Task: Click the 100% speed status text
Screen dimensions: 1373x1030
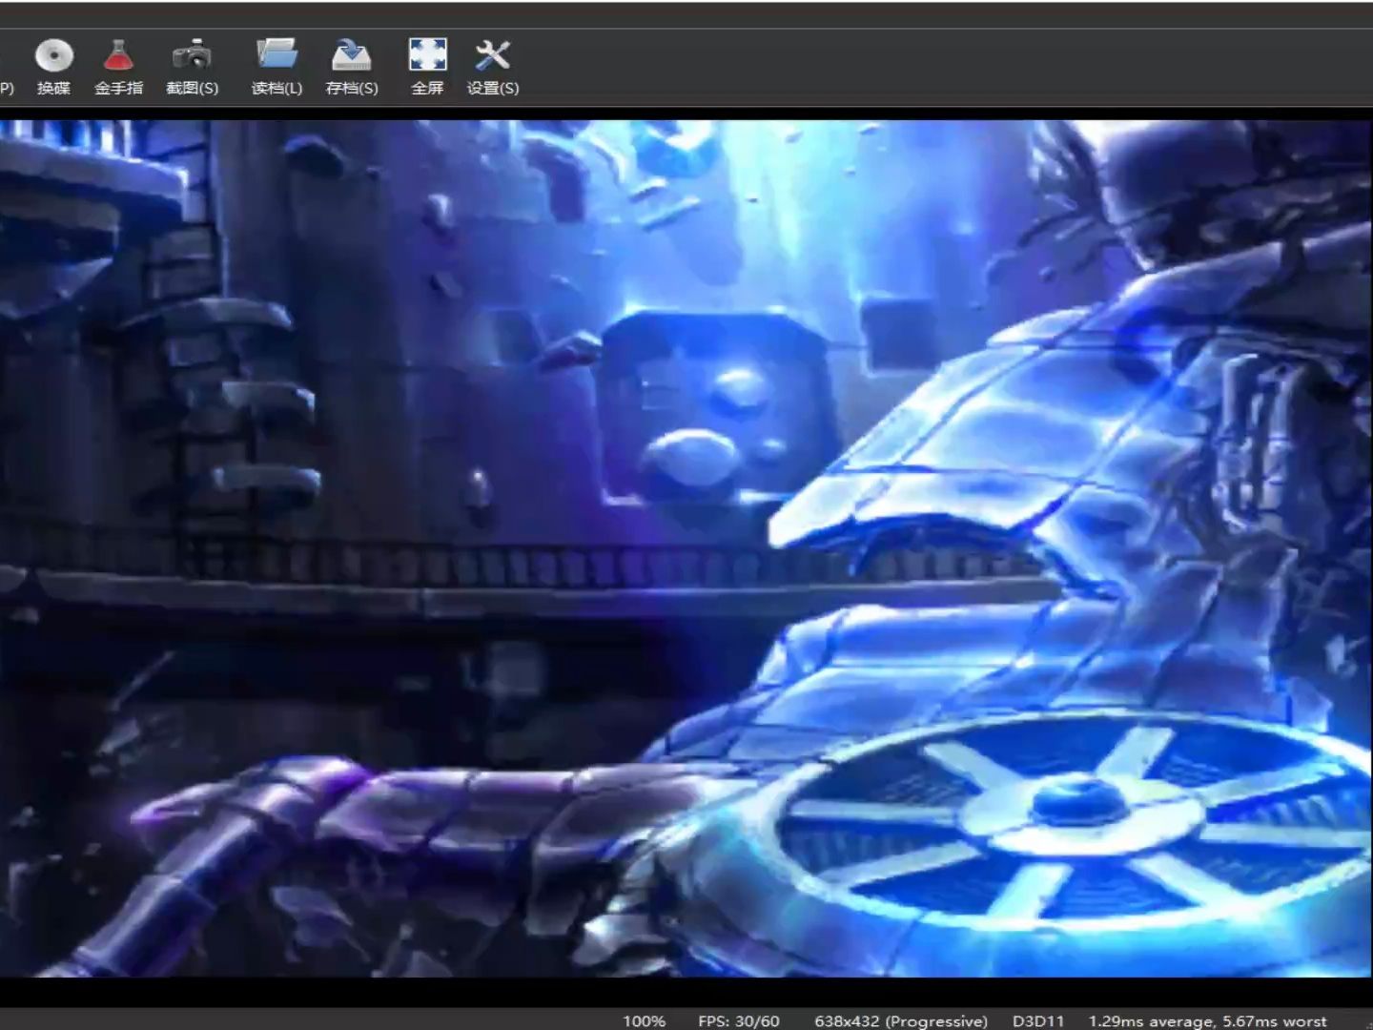Action: (x=645, y=1020)
